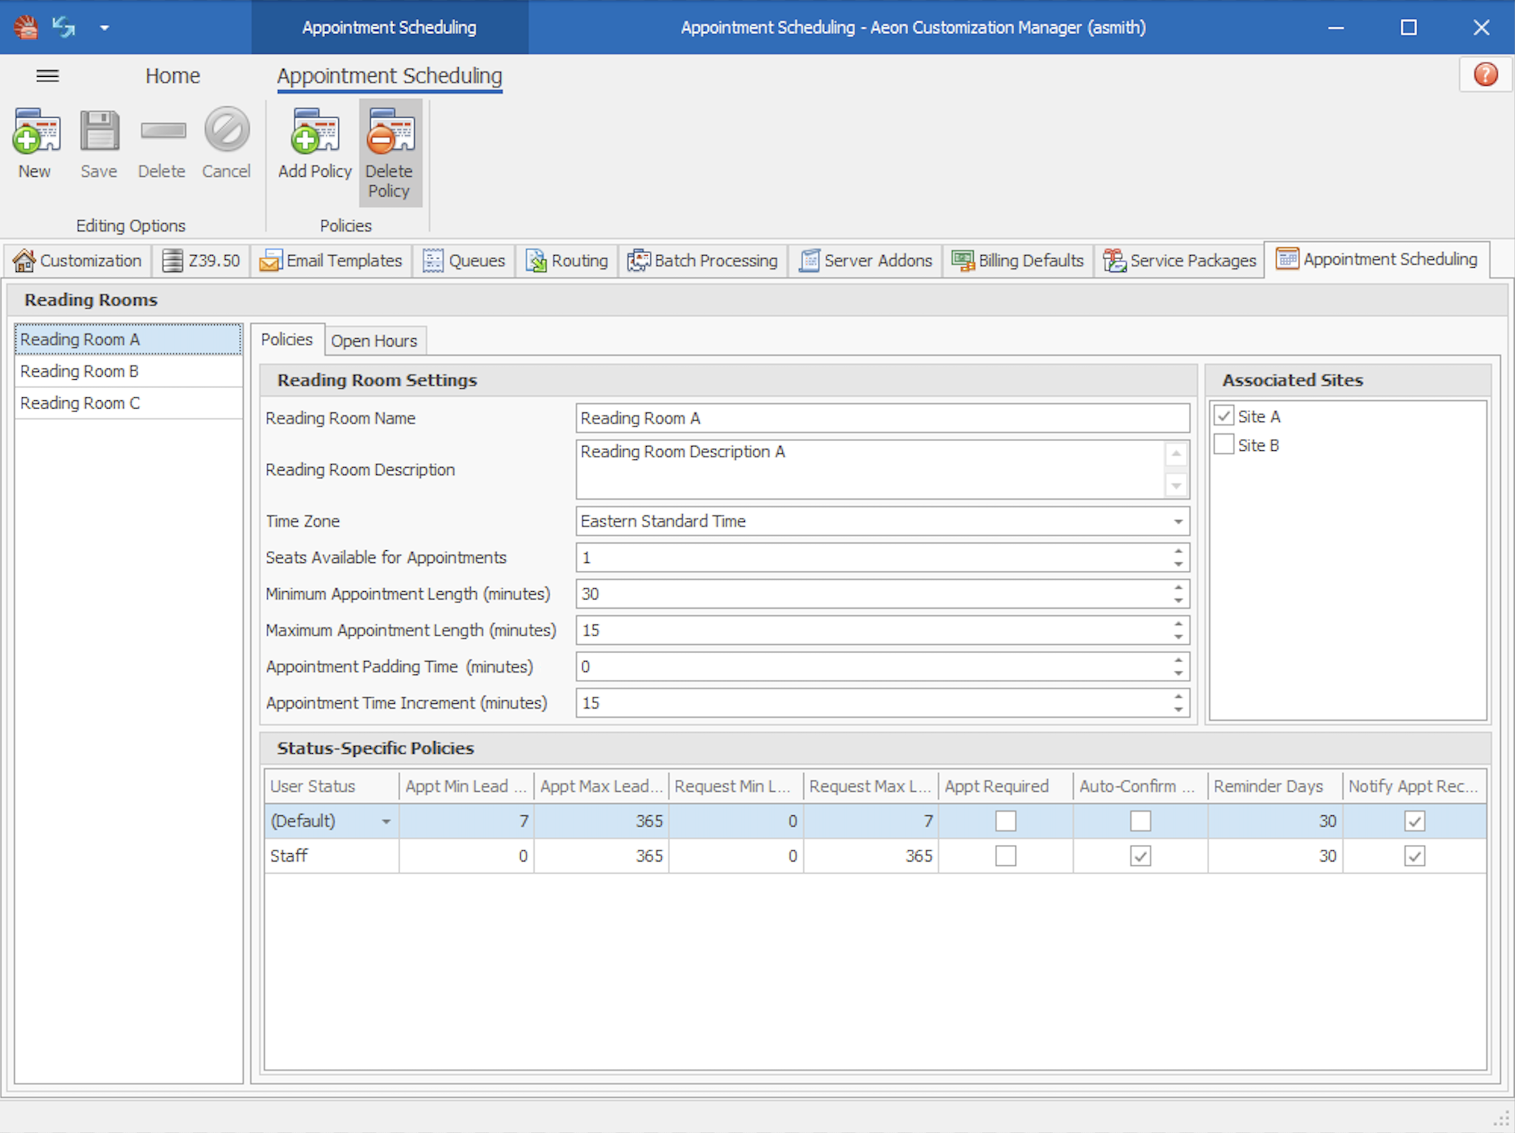
Task: Select Reading Room C from the list
Action: [80, 402]
